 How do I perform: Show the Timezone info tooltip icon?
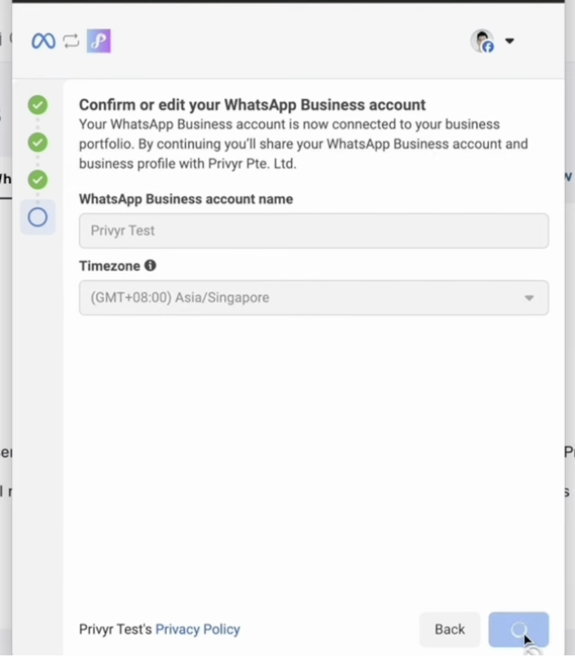[151, 266]
